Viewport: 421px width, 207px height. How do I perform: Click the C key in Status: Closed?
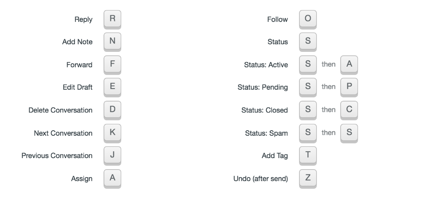pos(349,110)
